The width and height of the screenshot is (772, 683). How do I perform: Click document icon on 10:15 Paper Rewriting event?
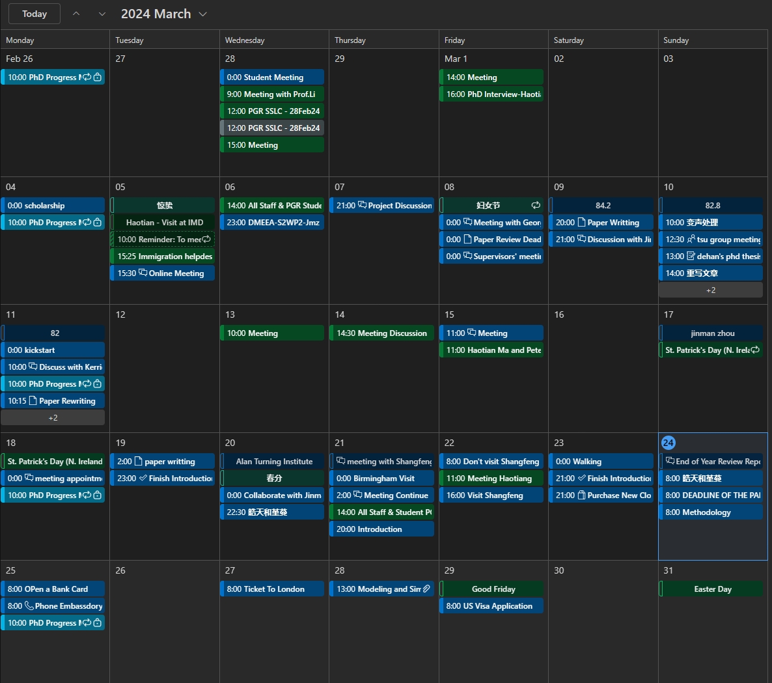coord(33,400)
